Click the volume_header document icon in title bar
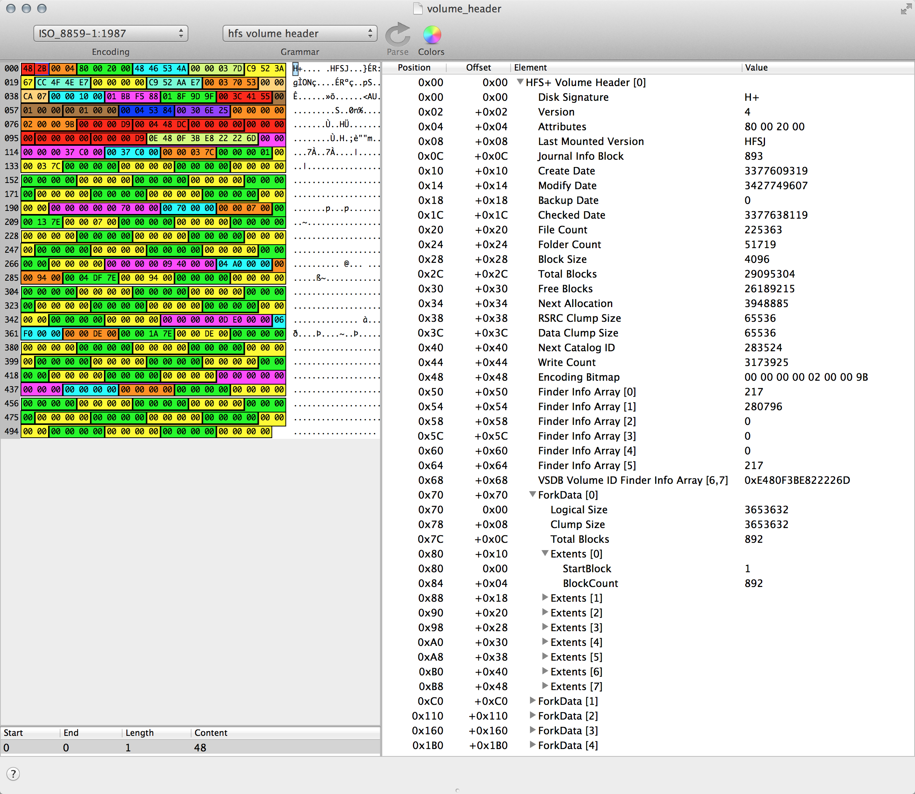The height and width of the screenshot is (794, 915). click(x=418, y=9)
